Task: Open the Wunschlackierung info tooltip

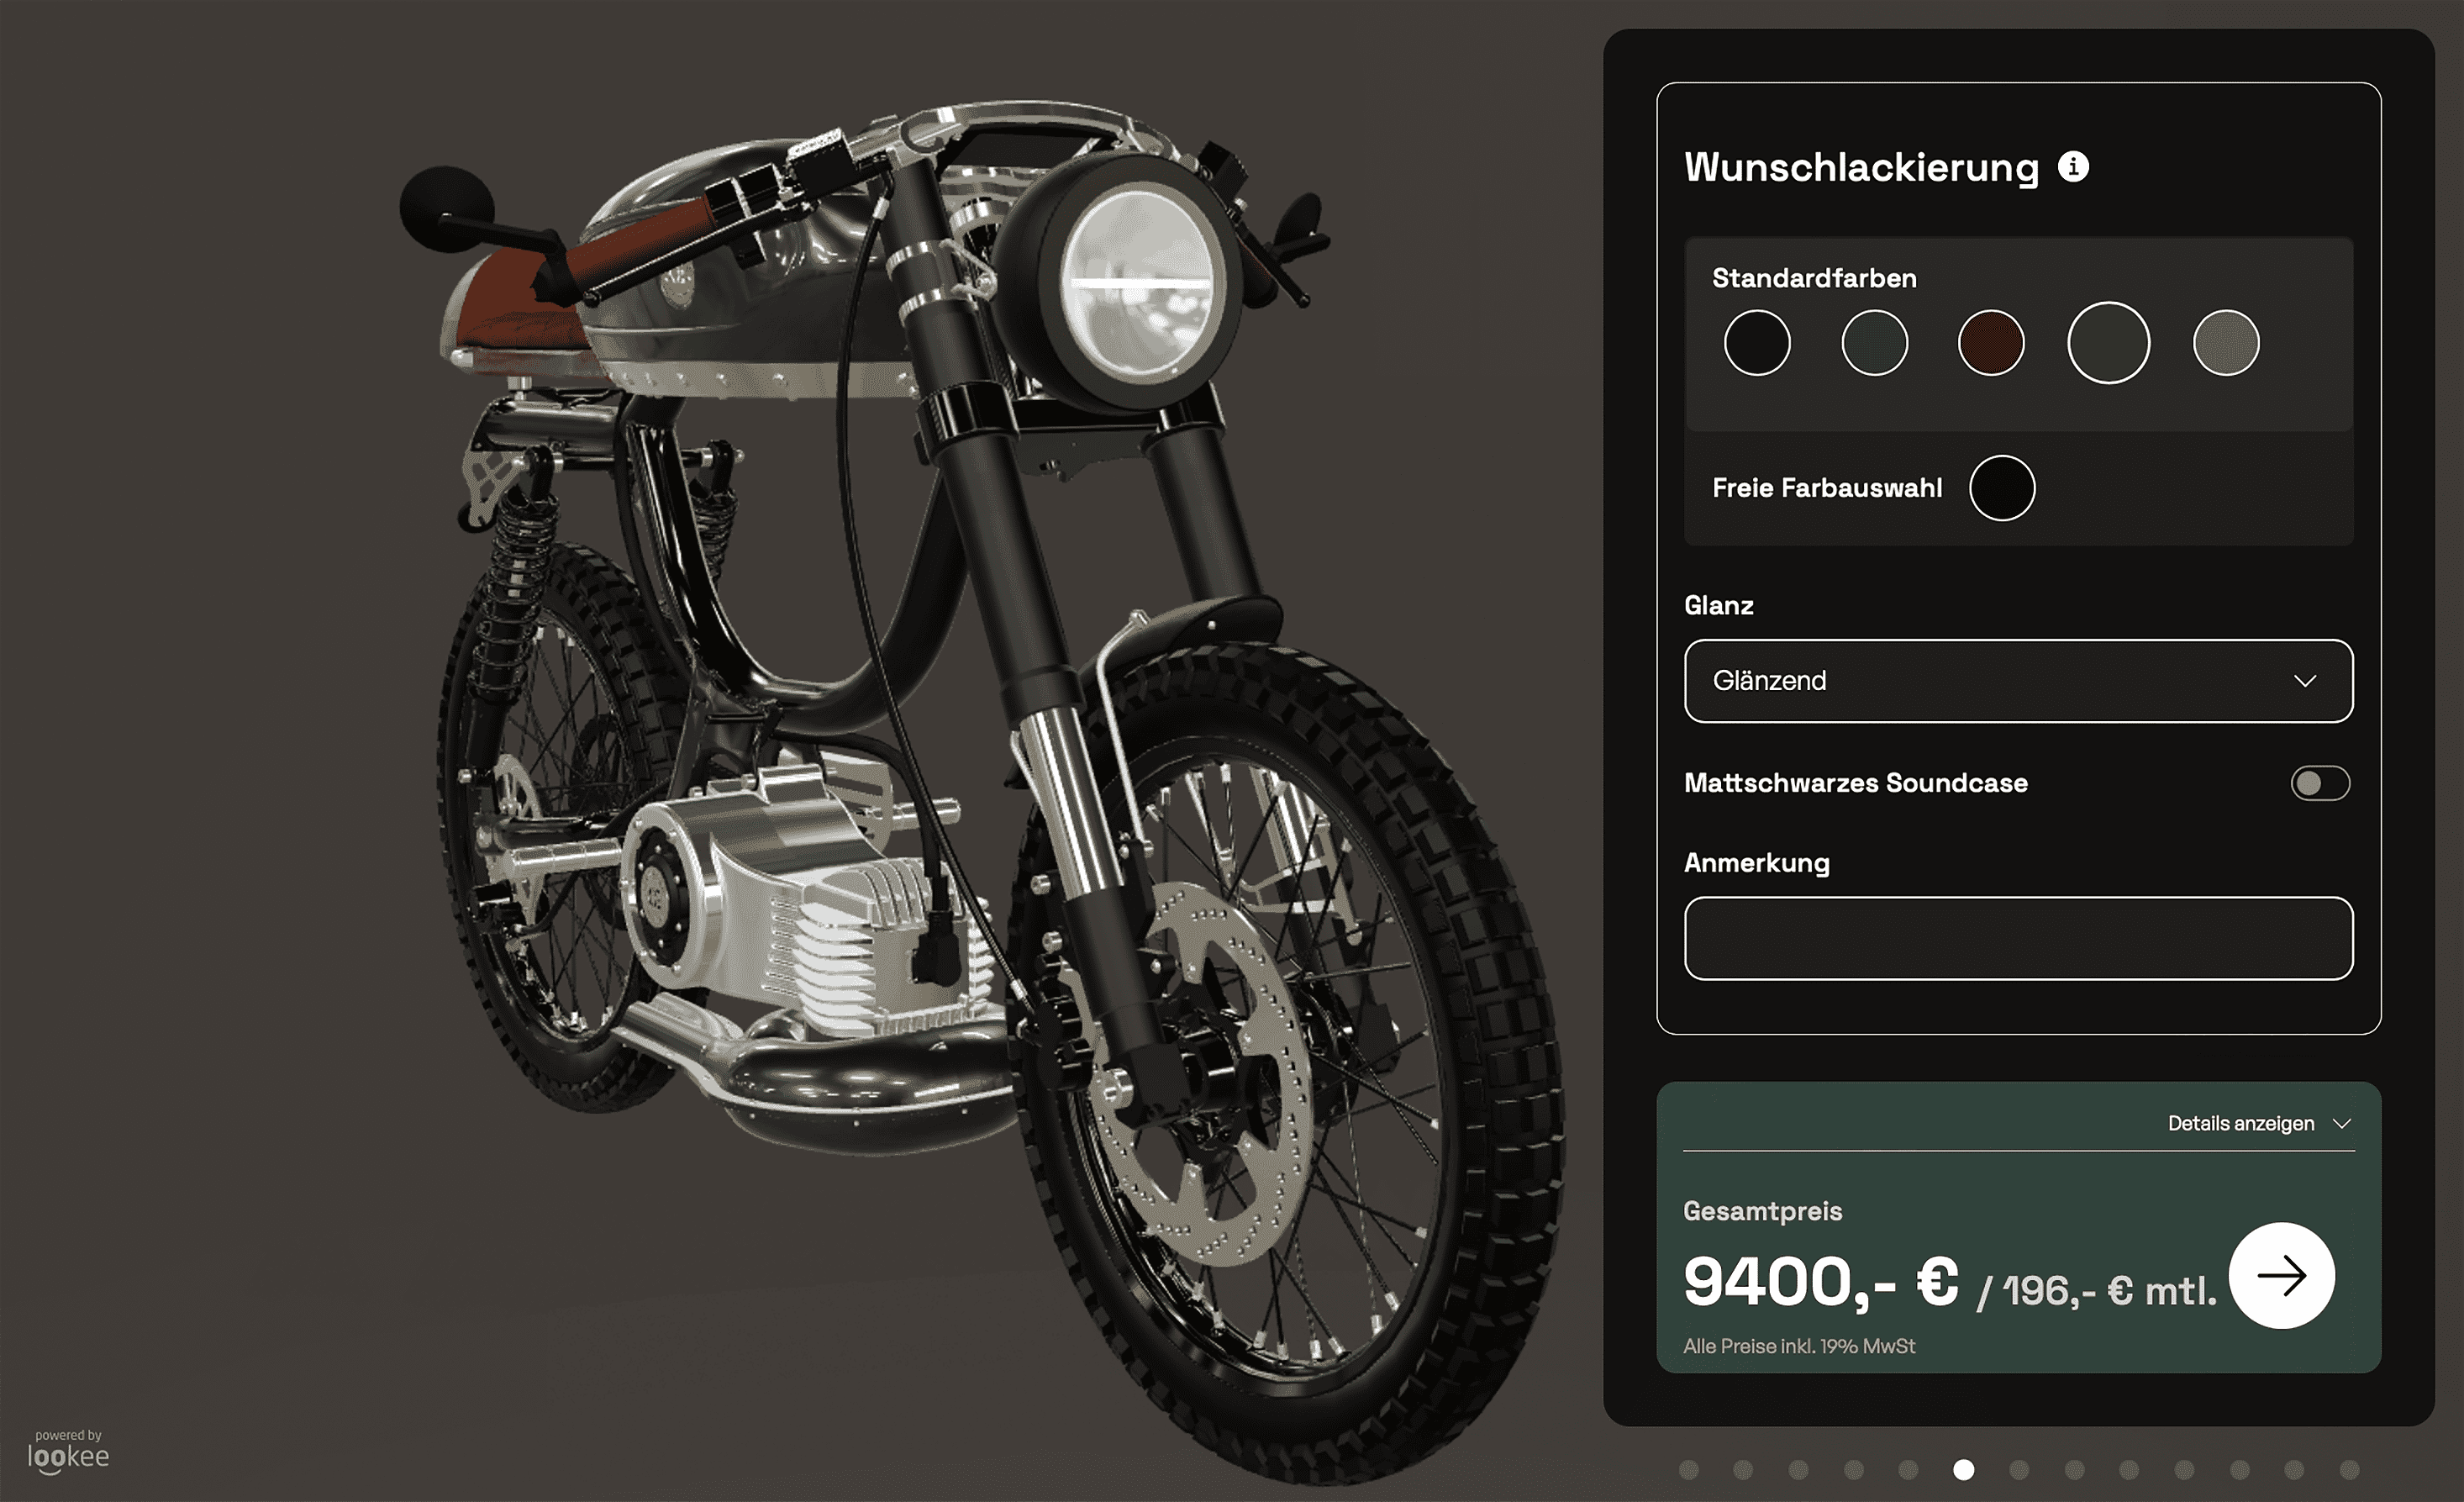Action: pyautogui.click(x=2074, y=167)
